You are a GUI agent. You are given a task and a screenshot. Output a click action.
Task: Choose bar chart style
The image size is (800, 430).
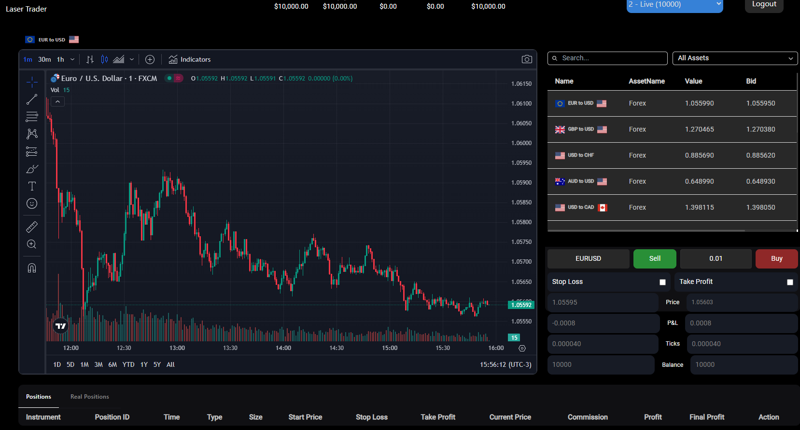pyautogui.click(x=90, y=59)
